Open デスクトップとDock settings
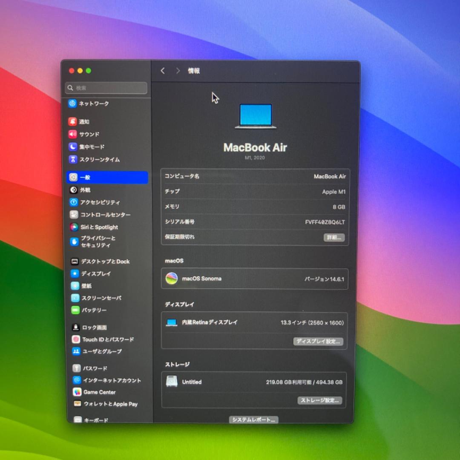This screenshot has width=460, height=460. (75, 262)
